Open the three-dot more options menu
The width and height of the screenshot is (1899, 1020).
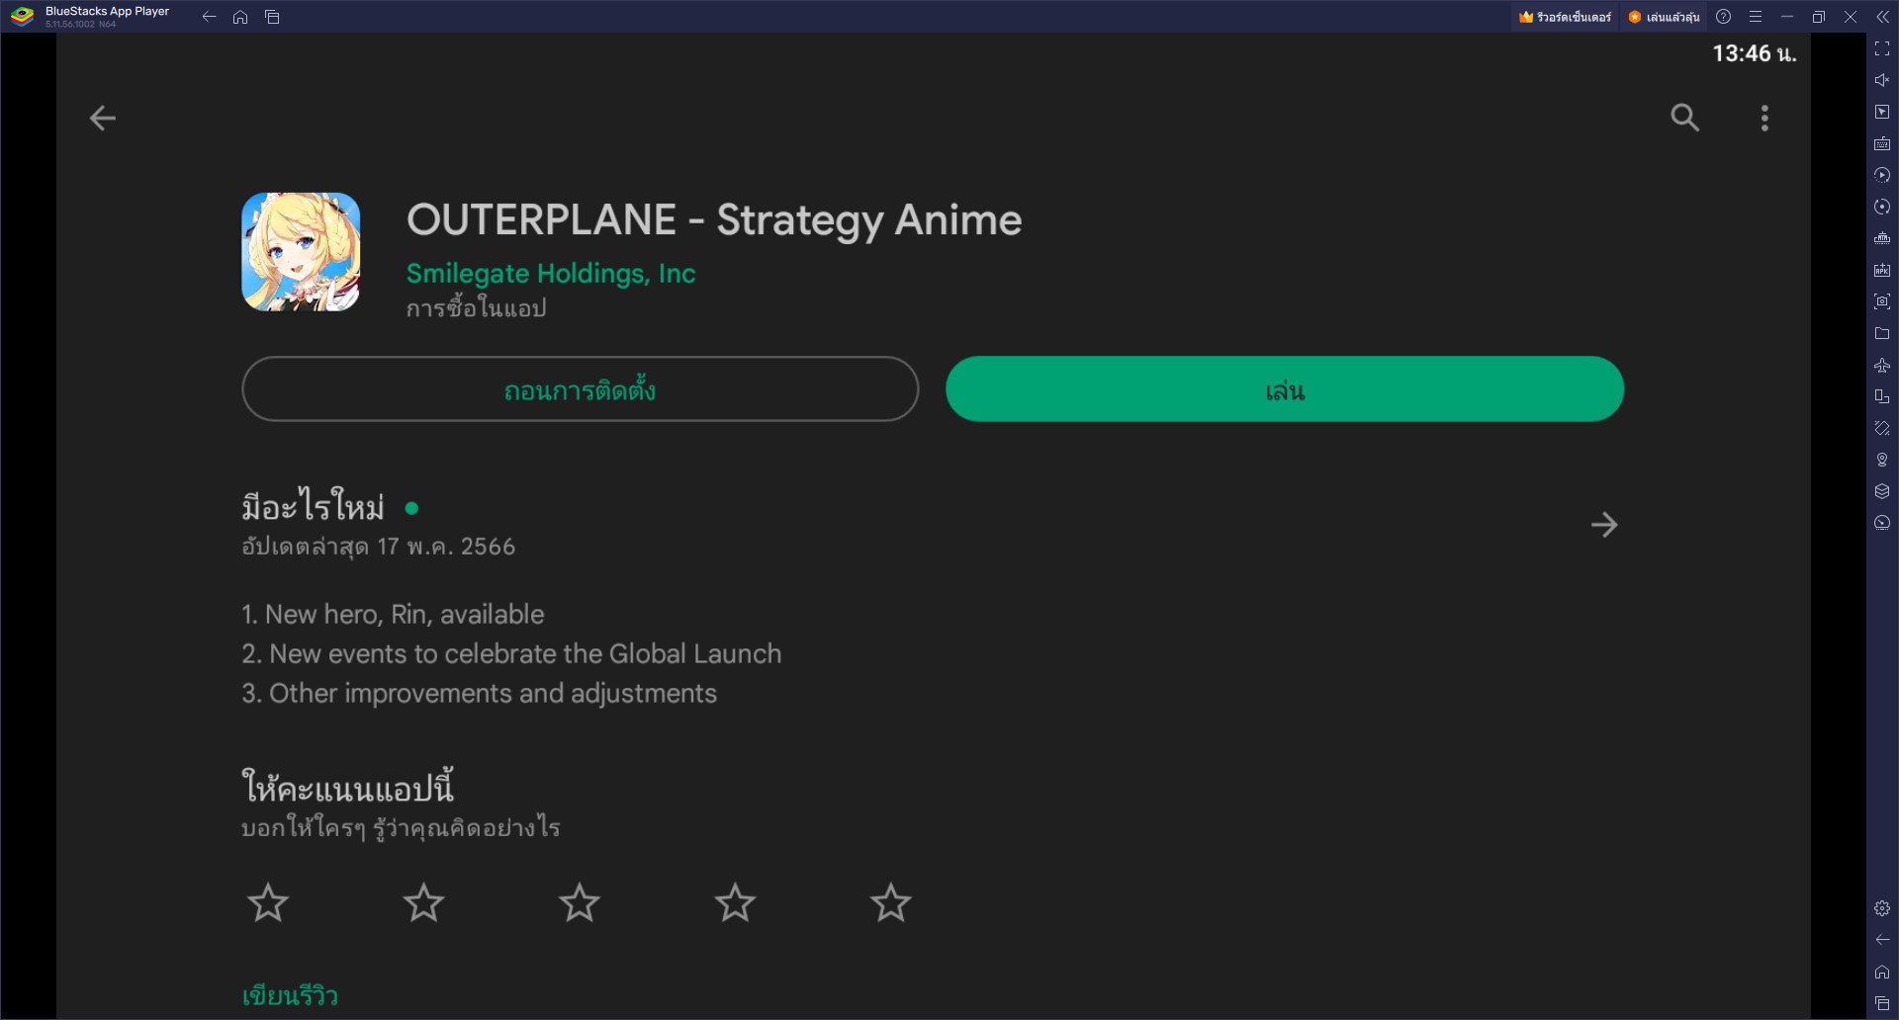[1764, 119]
